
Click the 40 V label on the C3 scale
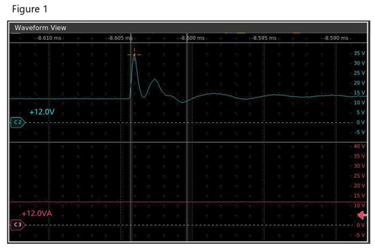[x=359, y=146]
